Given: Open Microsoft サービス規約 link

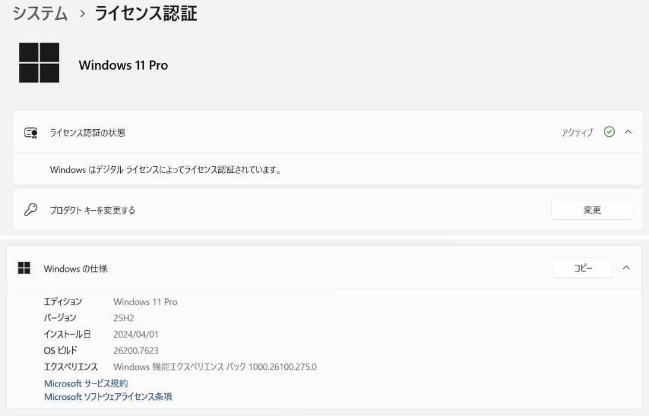Looking at the screenshot, I should (x=85, y=383).
